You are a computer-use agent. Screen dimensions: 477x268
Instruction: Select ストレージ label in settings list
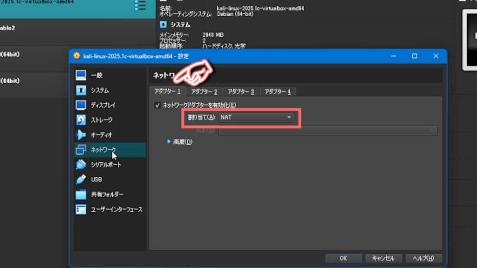(102, 120)
